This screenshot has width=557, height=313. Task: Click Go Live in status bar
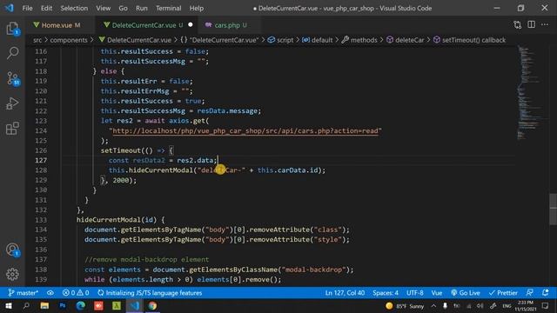(466, 293)
